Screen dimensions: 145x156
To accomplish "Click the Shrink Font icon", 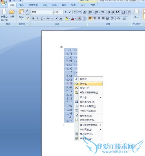I will [x=70, y=12].
